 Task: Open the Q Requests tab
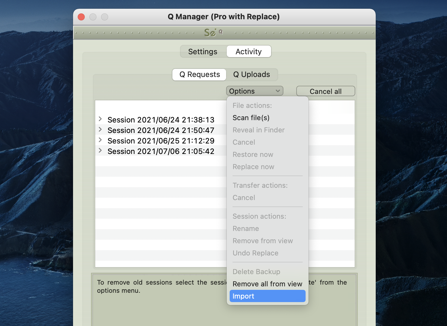click(200, 75)
